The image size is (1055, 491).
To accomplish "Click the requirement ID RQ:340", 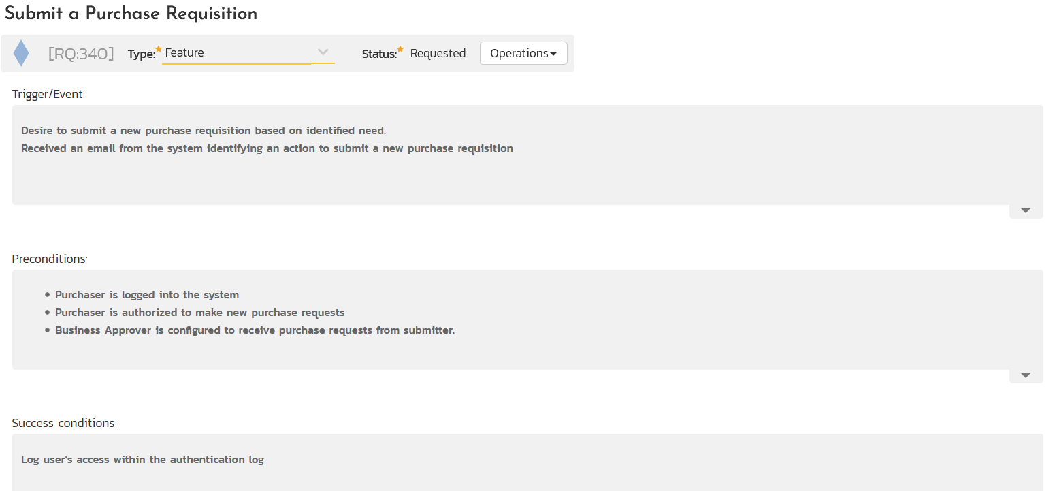I will [81, 54].
